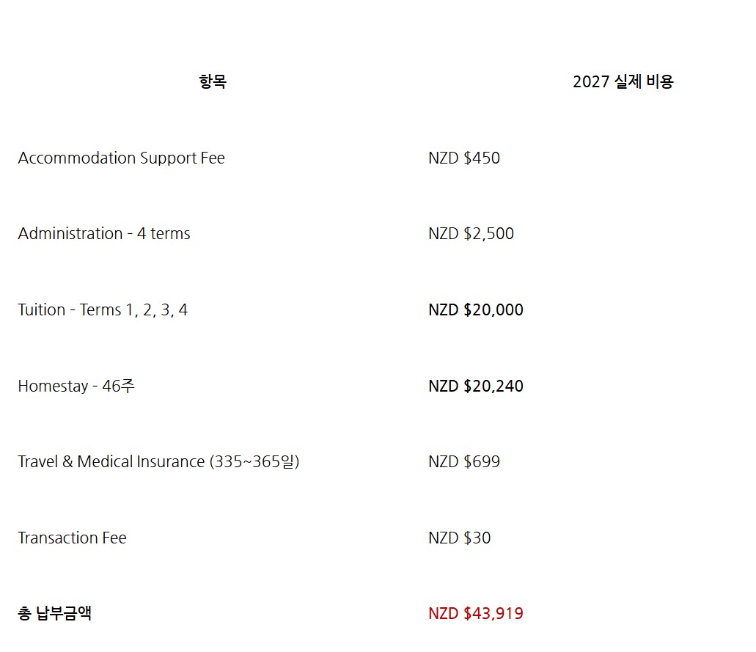Select the Administration - 4 terms row label
The height and width of the screenshot is (652, 756).
tap(104, 234)
